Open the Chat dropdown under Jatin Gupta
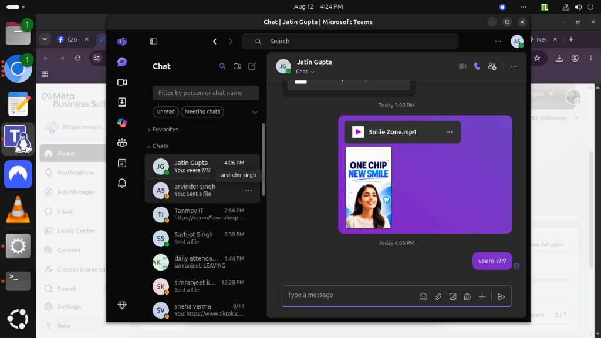Screen dimensions: 601x338 (305, 72)
